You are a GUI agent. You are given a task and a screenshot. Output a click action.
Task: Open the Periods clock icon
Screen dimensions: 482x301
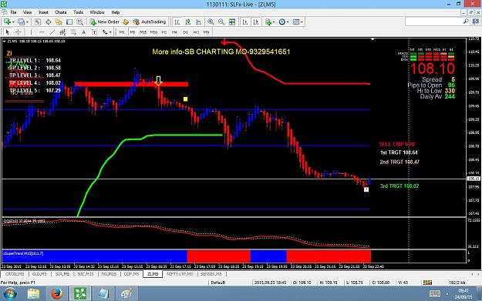[282, 22]
